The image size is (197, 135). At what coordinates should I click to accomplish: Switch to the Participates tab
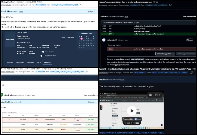coord(20,62)
